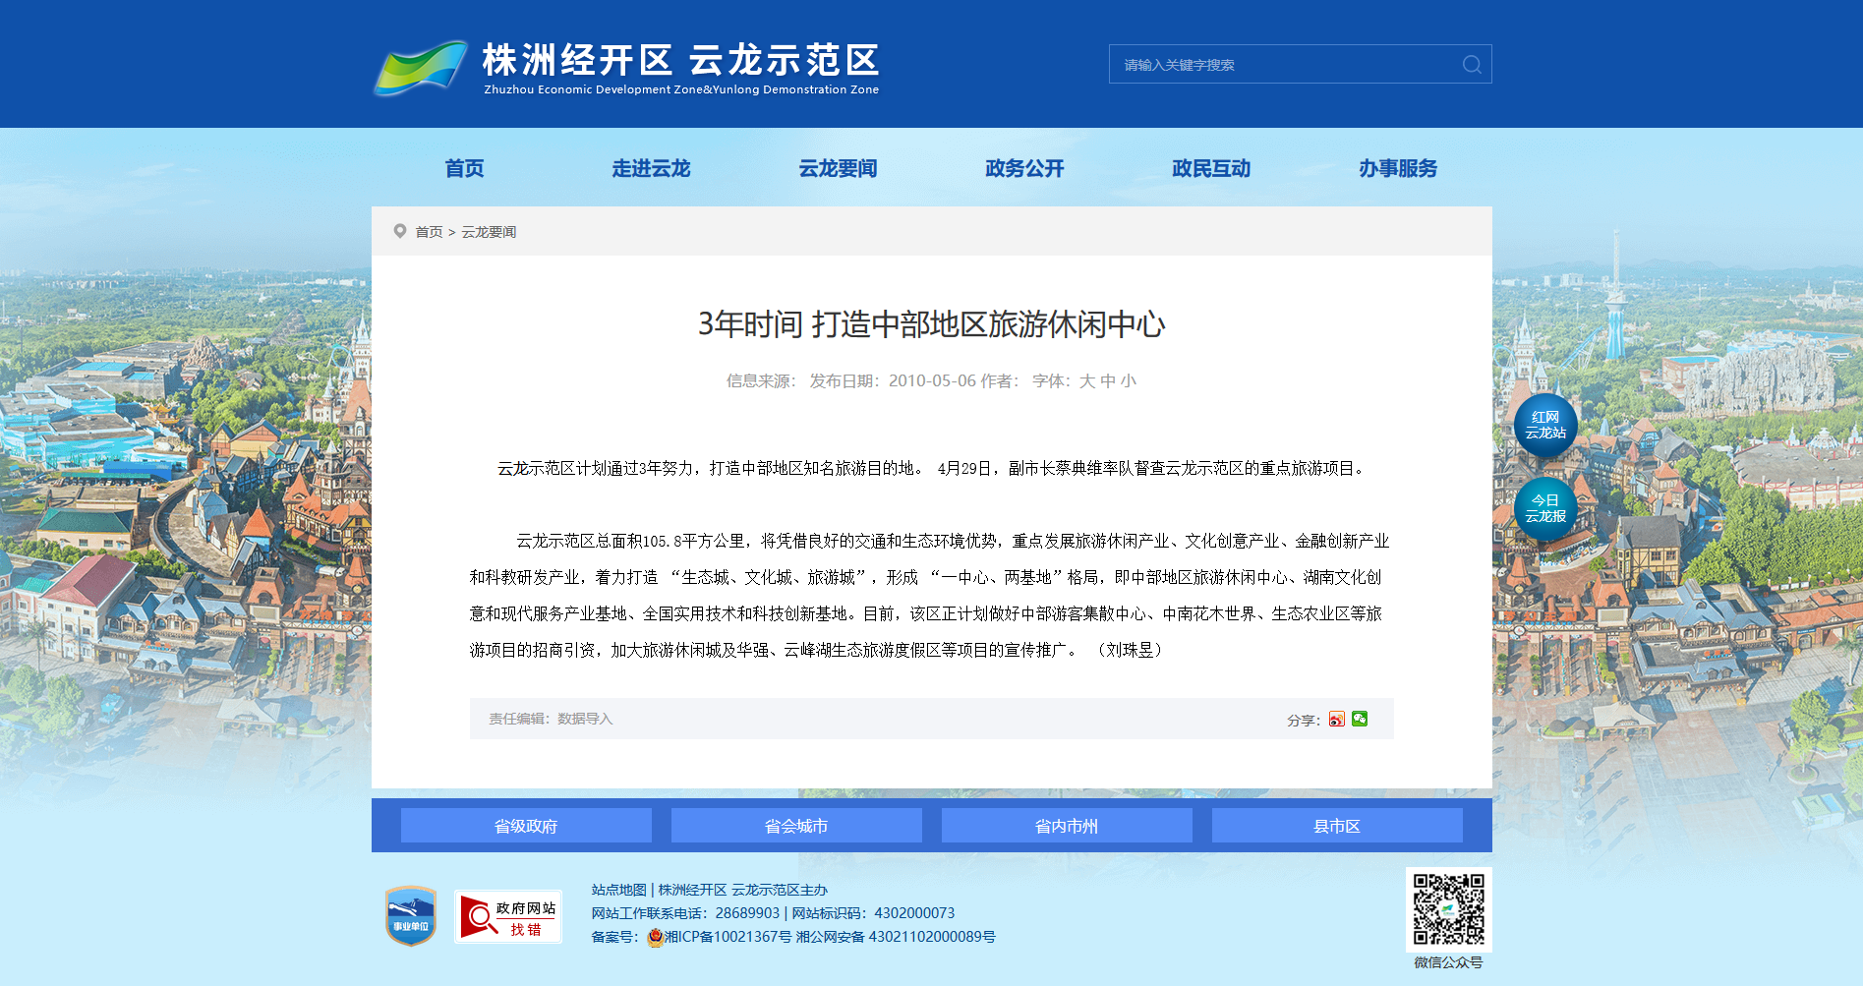Viewport: 1863px width, 986px height.
Task: Set font size to 大
Action: (1086, 381)
